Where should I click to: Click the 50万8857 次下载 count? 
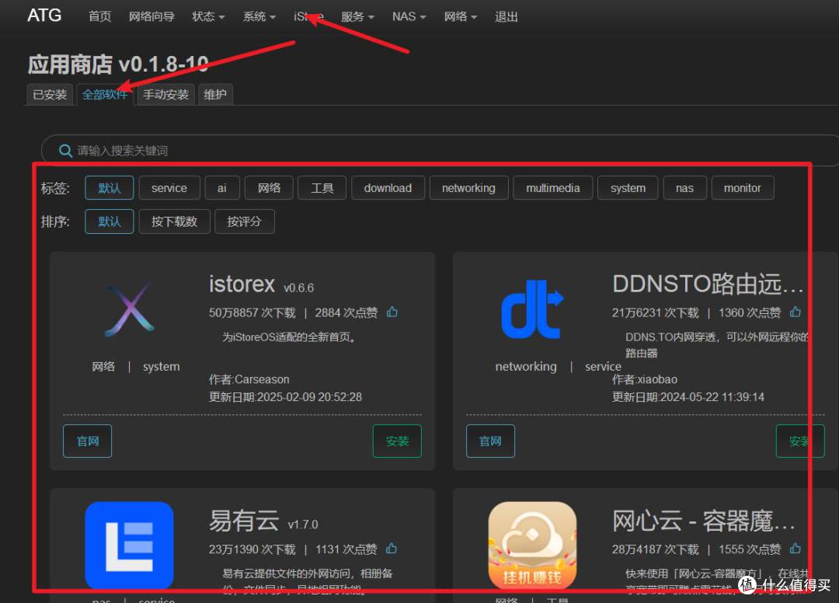(252, 312)
